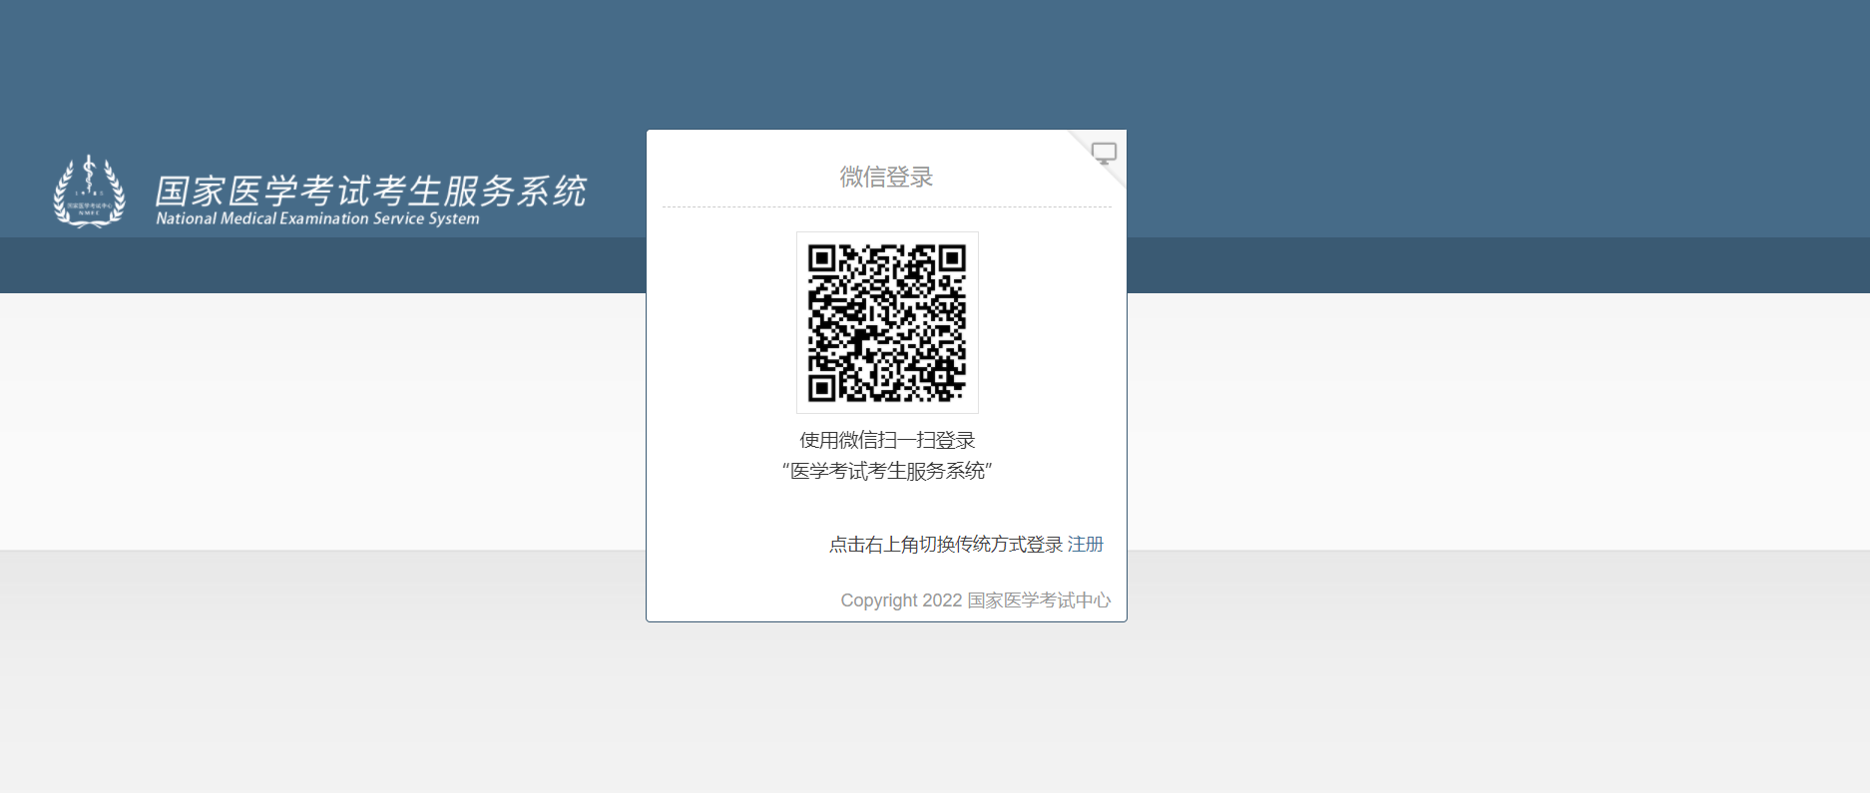Click the 点击右上角切换传统方式登录 hint text
The width and height of the screenshot is (1870, 793).
coord(945,545)
